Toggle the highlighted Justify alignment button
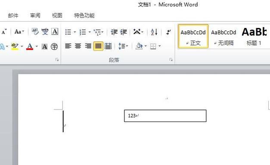This screenshot has height=165, width=270. click(x=98, y=46)
